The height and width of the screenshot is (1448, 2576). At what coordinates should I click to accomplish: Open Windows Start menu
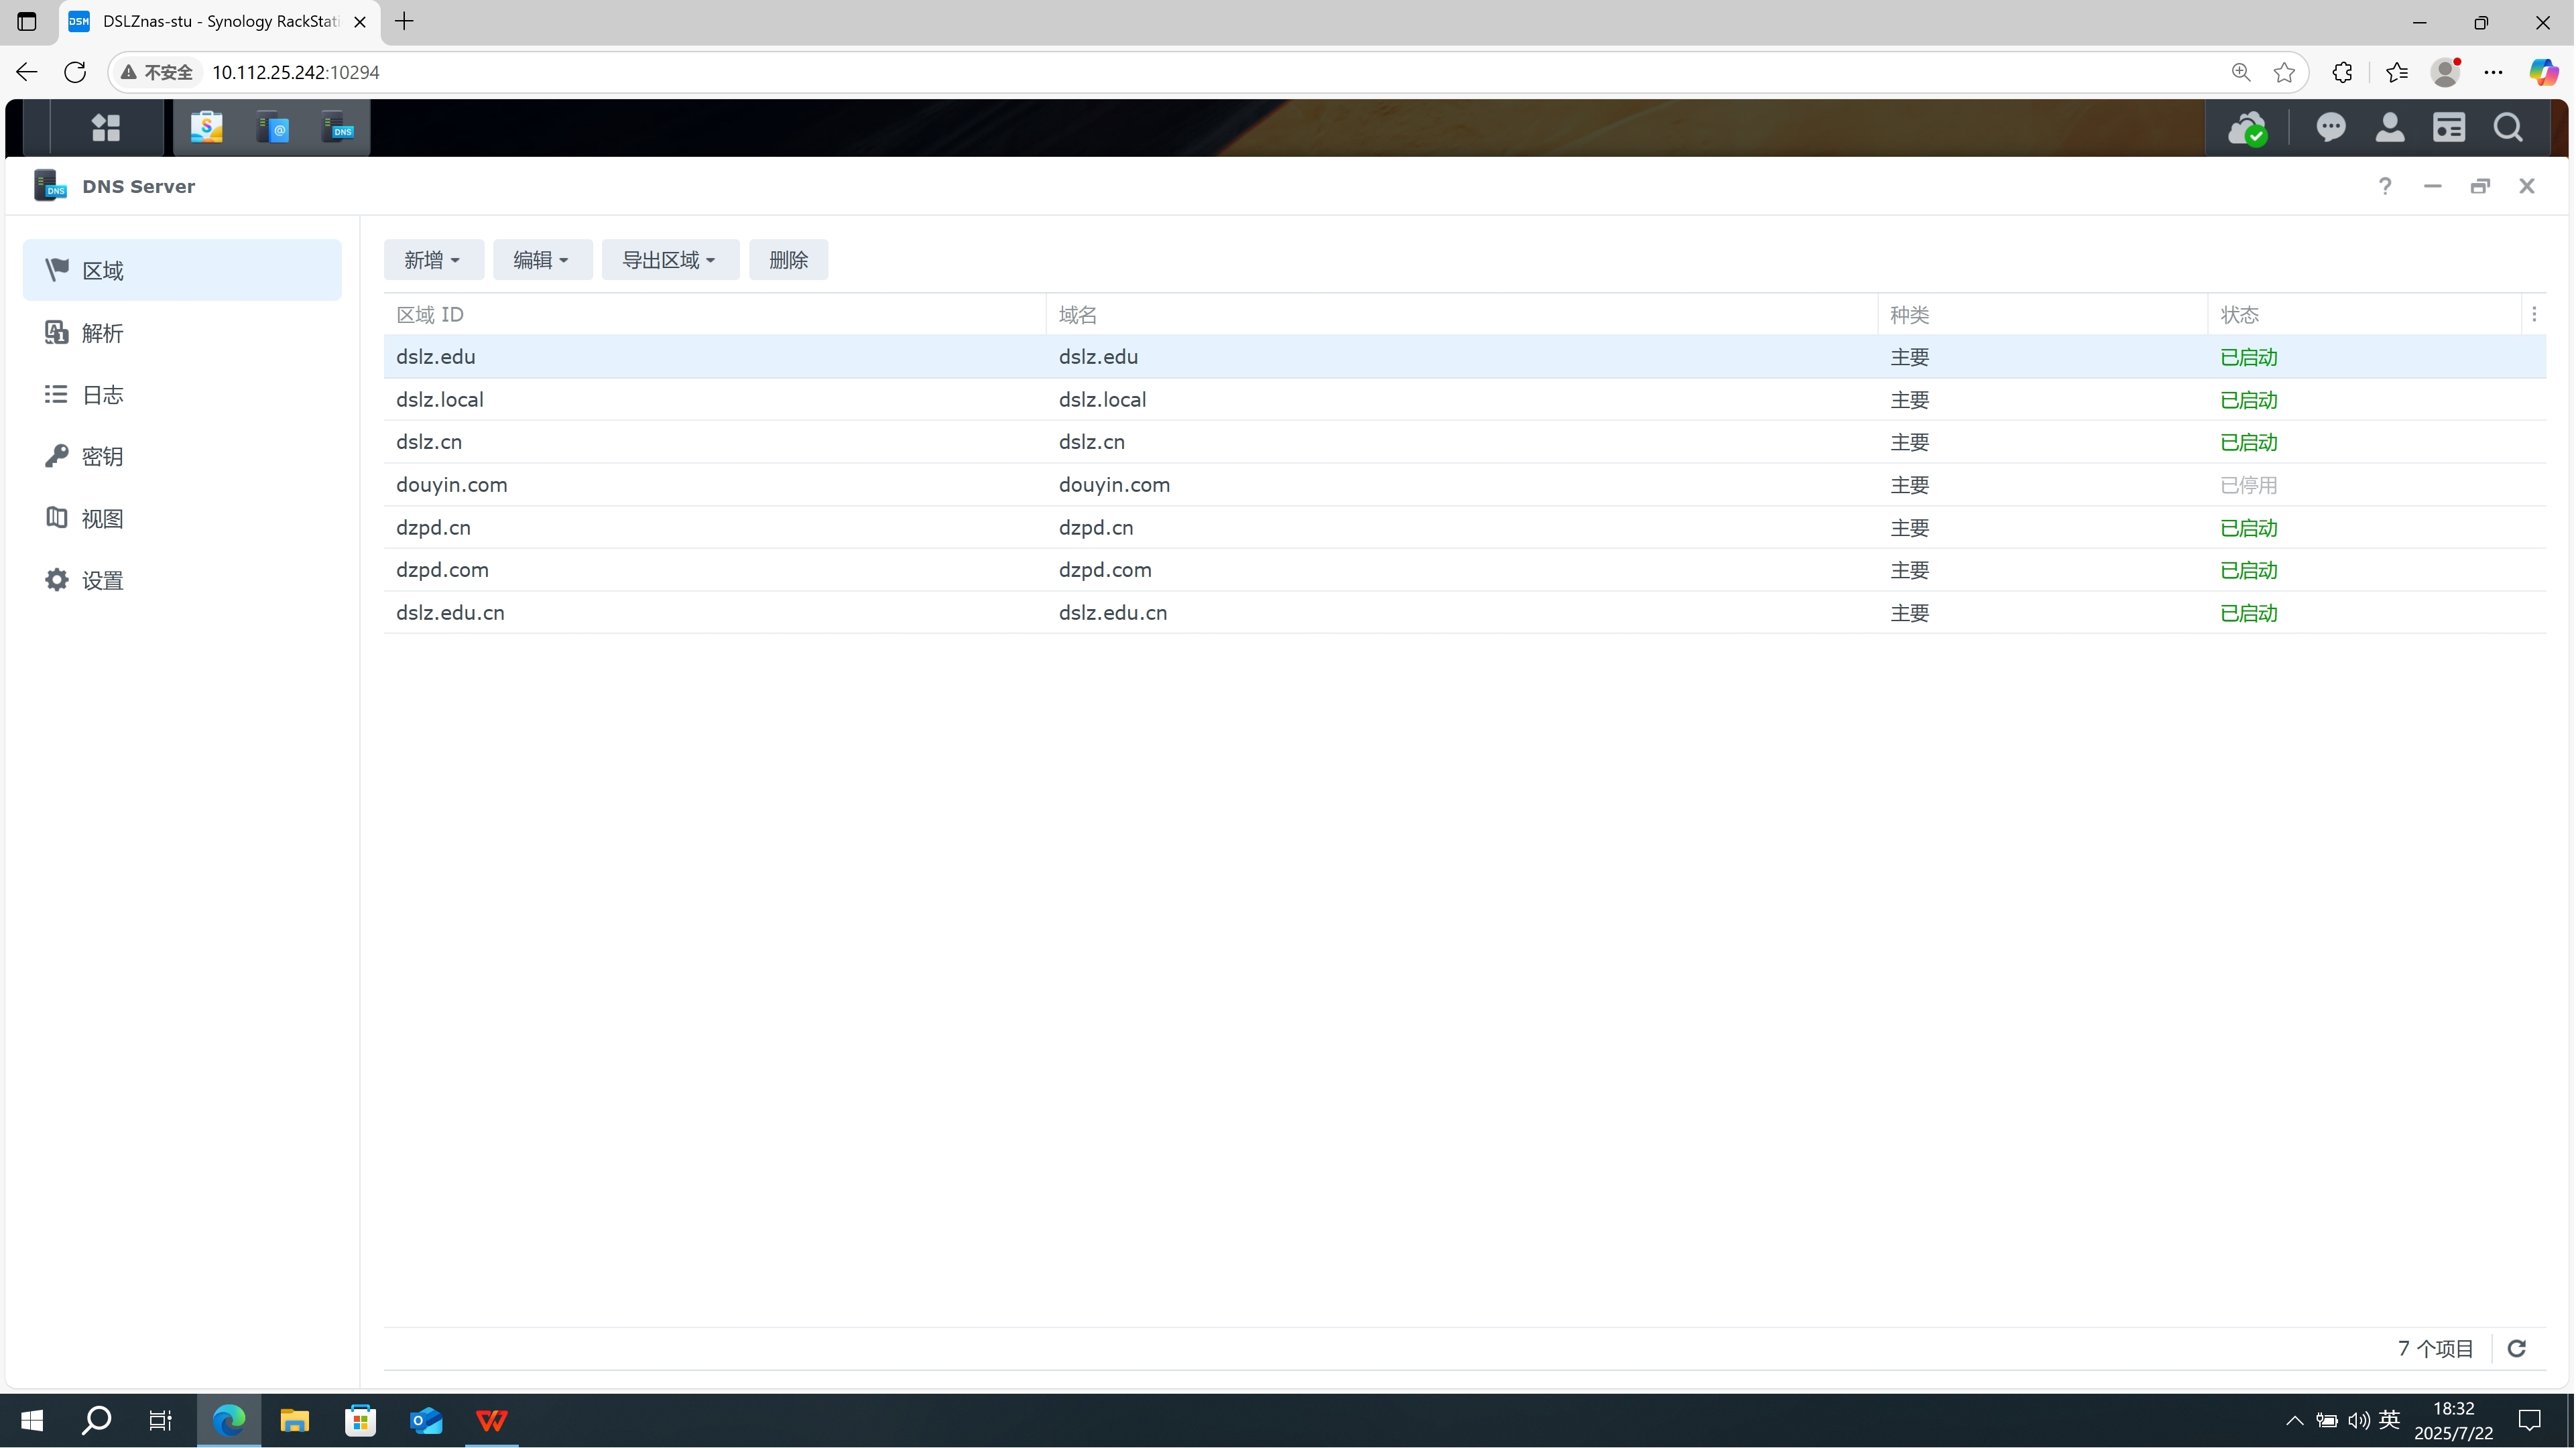click(32, 1420)
